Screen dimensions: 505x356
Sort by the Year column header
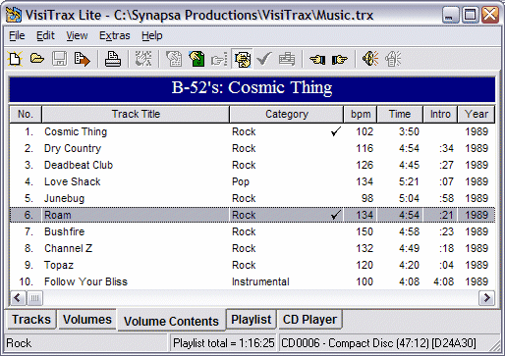click(477, 114)
